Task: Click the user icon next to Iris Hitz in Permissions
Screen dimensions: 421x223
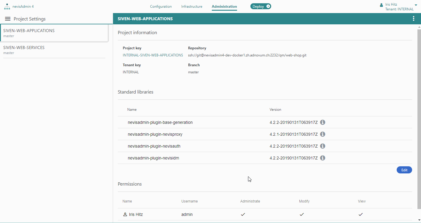Action: (125, 214)
